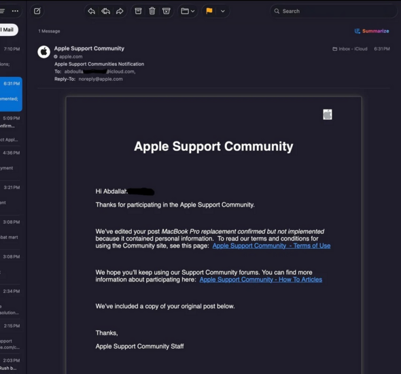Archive the selected message

click(x=138, y=11)
